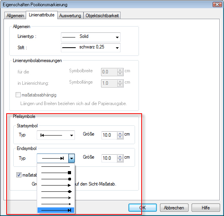
Task: Select the plain line end symbol without arrowhead
Action: pos(56,166)
